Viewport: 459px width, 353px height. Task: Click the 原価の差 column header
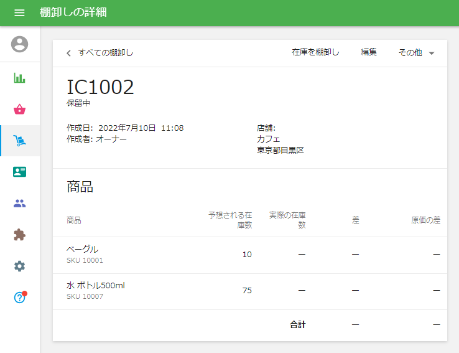(x=425, y=220)
